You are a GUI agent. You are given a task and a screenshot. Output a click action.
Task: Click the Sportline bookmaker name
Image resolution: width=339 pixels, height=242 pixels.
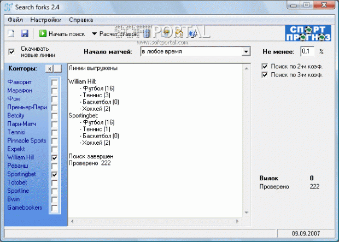[18, 191]
